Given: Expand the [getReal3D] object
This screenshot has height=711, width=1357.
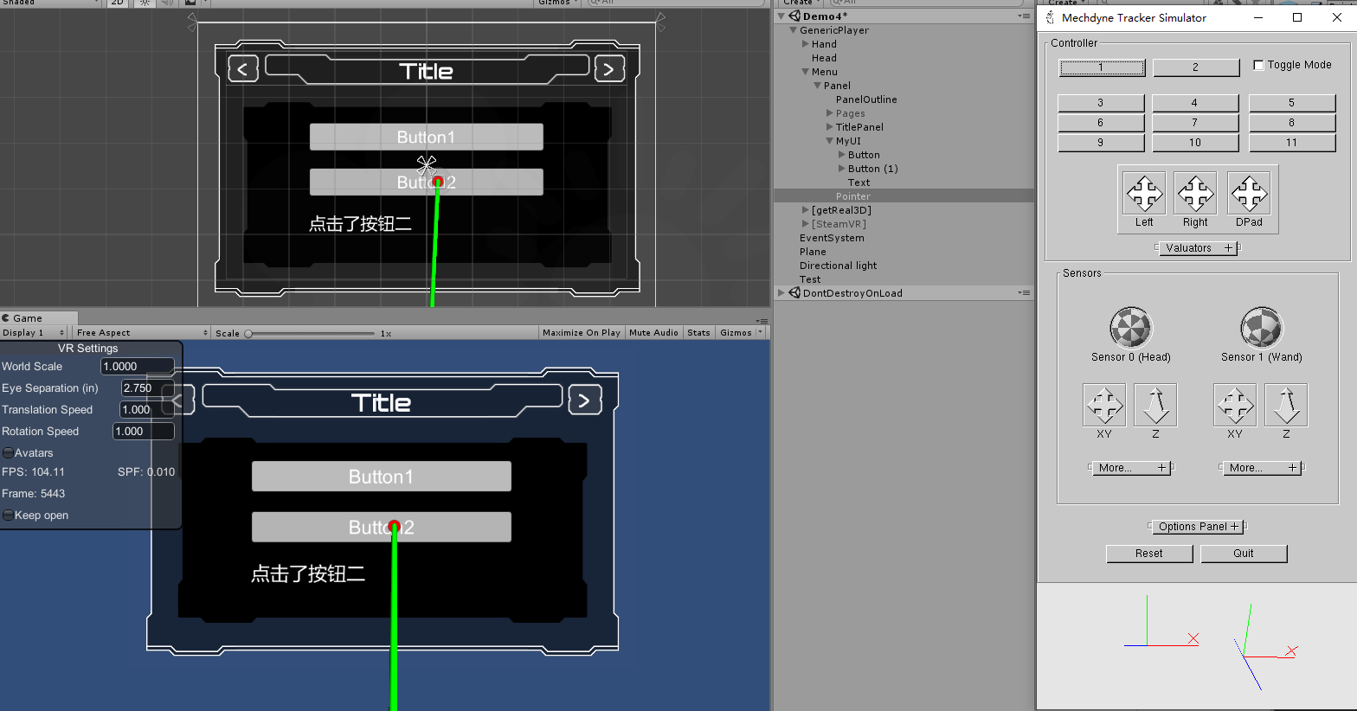Looking at the screenshot, I should [806, 210].
